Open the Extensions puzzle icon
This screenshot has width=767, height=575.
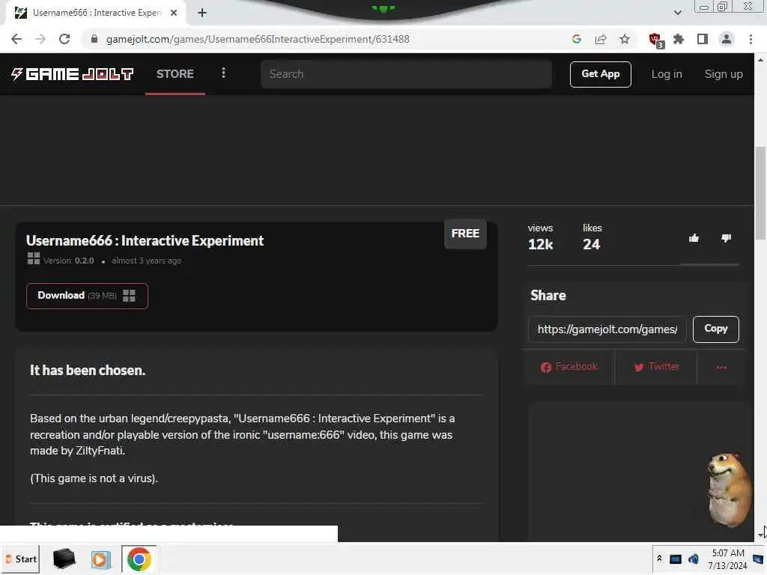679,39
